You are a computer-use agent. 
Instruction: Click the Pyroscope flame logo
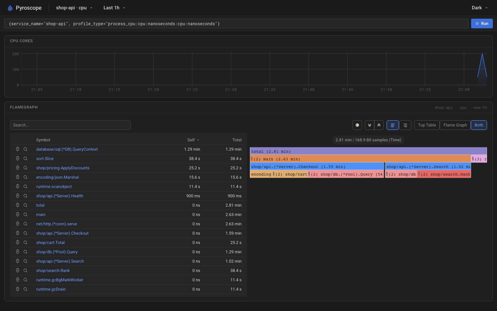click(10, 8)
